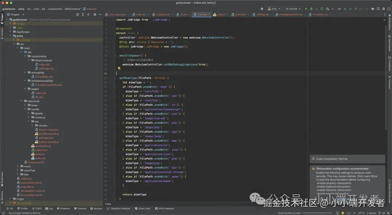Switch to the EntryAbility.ets editor tab

tap(320, 15)
